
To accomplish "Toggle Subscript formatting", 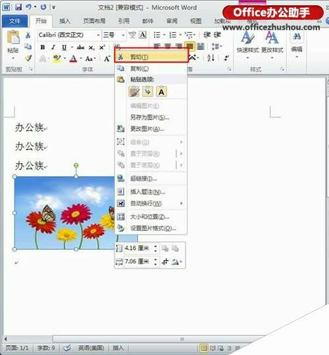I will coord(91,48).
